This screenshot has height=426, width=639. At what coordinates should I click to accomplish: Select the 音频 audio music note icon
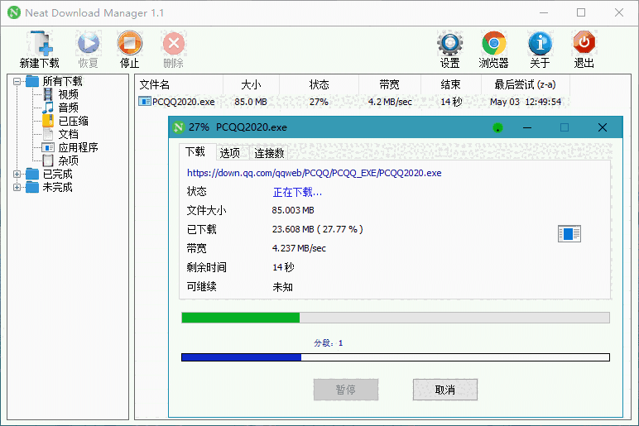pos(48,108)
